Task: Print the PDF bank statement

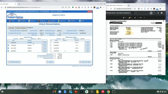Action: pyautogui.click(x=162, y=13)
